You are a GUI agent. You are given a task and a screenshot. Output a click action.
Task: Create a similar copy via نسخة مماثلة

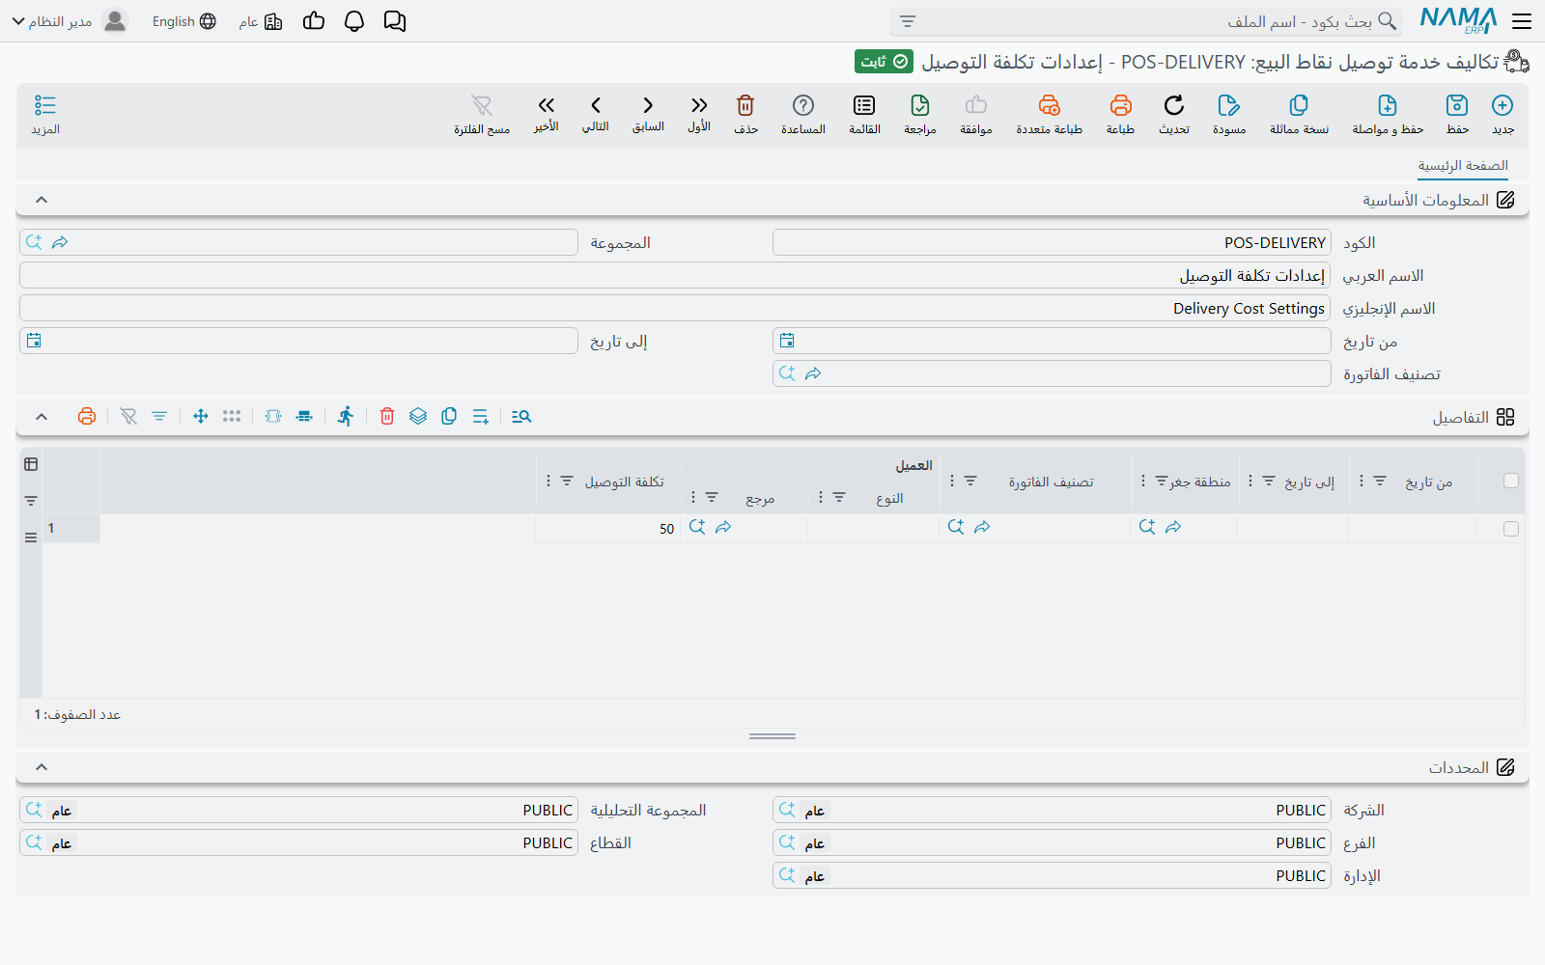click(x=1299, y=114)
